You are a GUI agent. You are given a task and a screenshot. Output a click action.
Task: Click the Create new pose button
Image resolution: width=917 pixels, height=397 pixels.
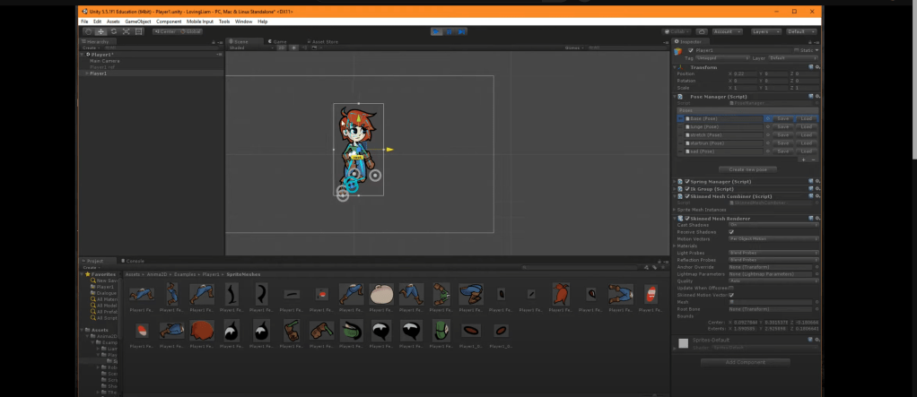(x=746, y=168)
